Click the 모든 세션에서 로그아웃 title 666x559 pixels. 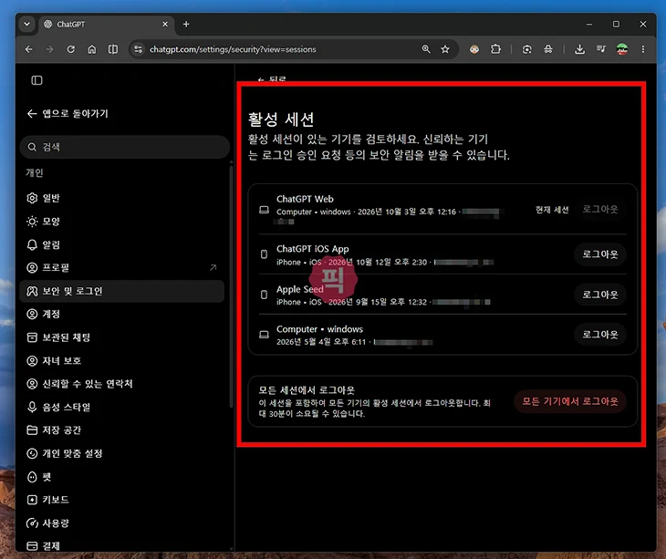tap(307, 390)
